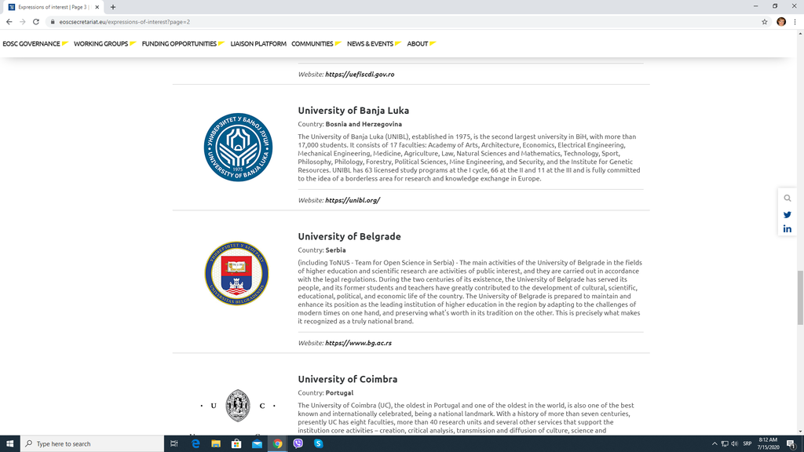Reload the page
The width and height of the screenshot is (804, 452).
pyautogui.click(x=36, y=22)
